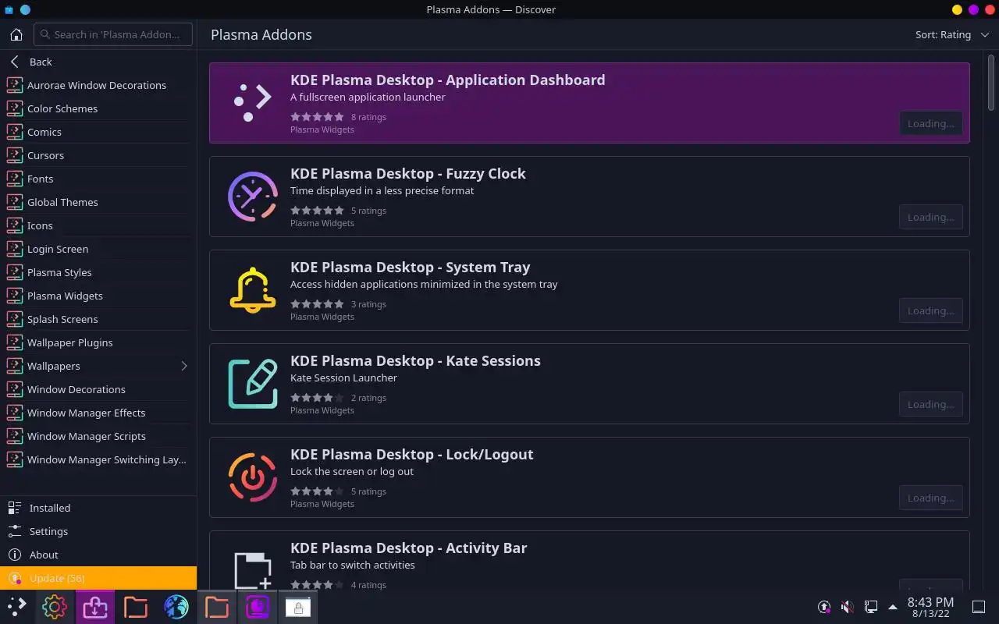Click the Splash Screens category icon

14,319
